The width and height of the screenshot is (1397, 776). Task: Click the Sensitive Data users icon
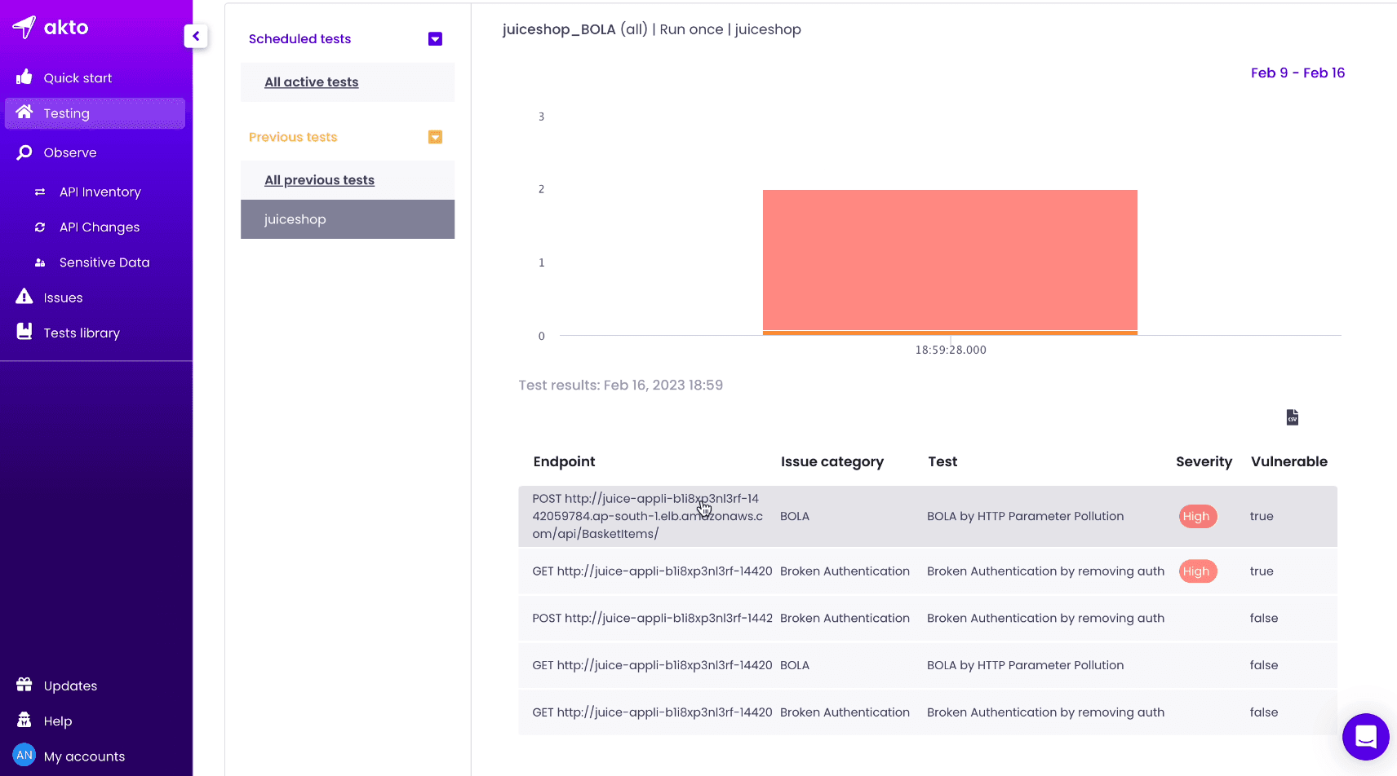[40, 262]
